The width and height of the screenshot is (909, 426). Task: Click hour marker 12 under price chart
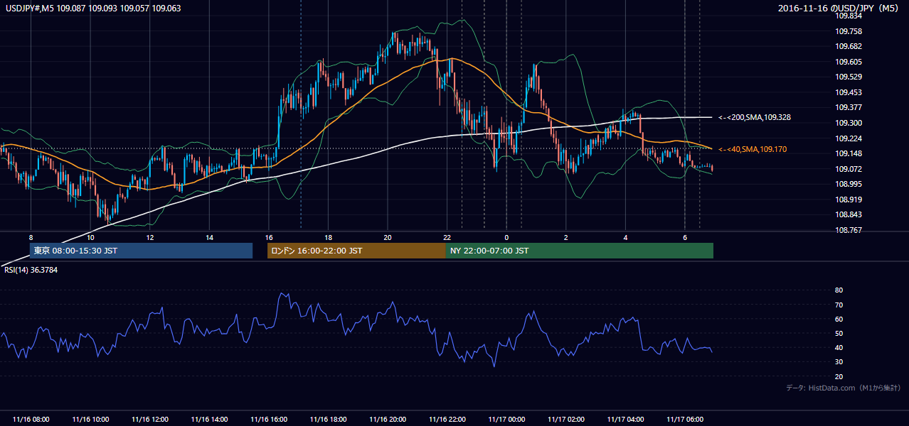150,237
